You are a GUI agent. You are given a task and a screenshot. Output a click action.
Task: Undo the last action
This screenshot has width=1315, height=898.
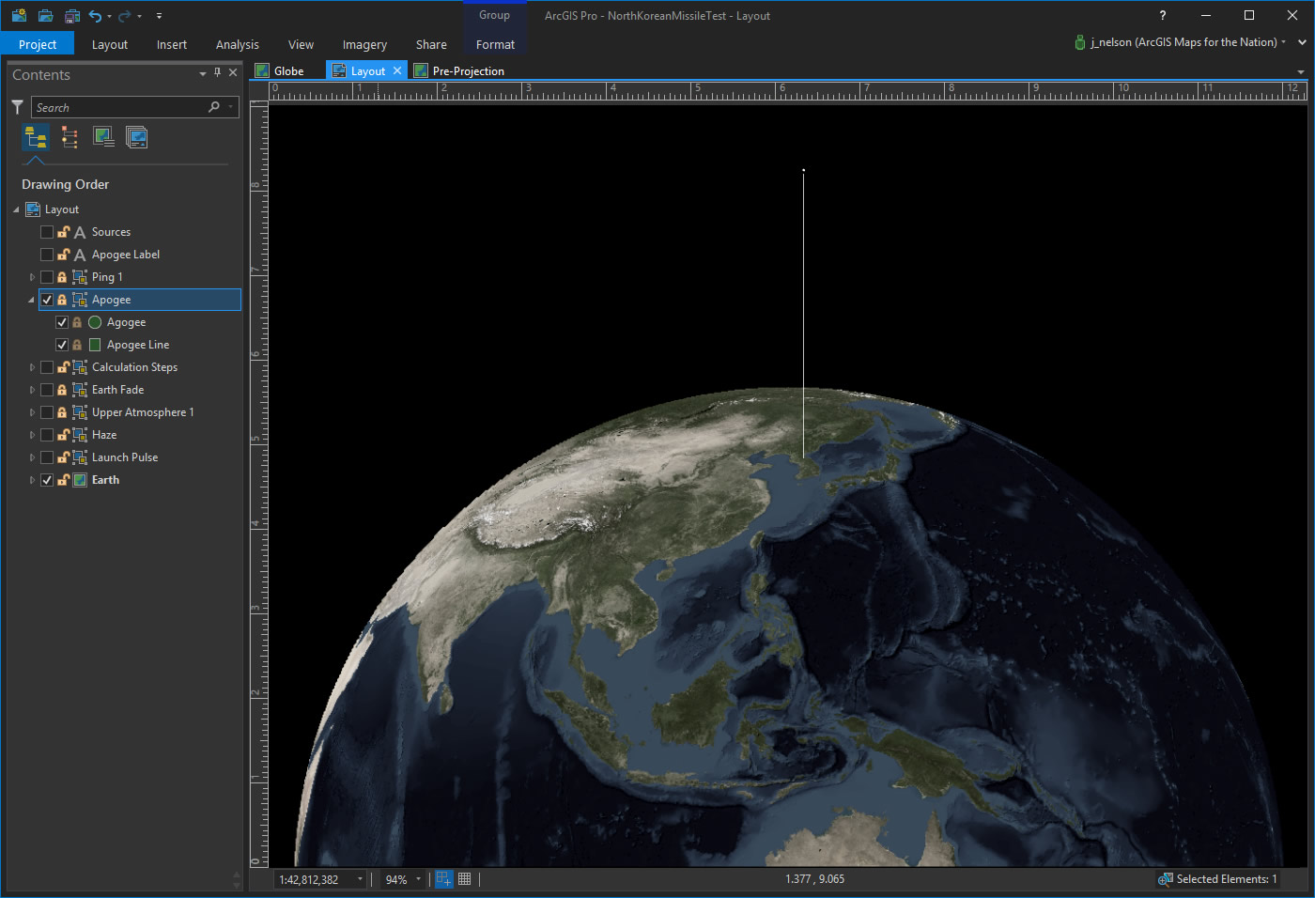tap(95, 16)
